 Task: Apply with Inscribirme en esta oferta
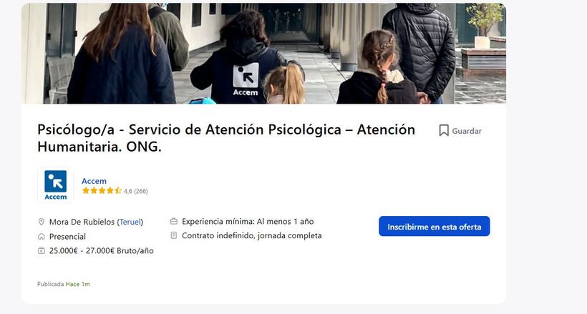pyautogui.click(x=435, y=227)
